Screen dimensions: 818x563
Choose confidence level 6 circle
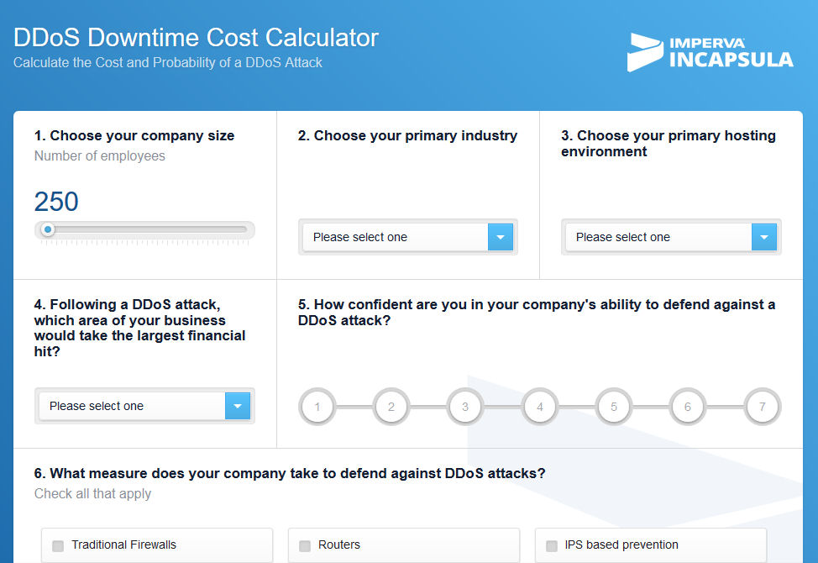tap(688, 407)
